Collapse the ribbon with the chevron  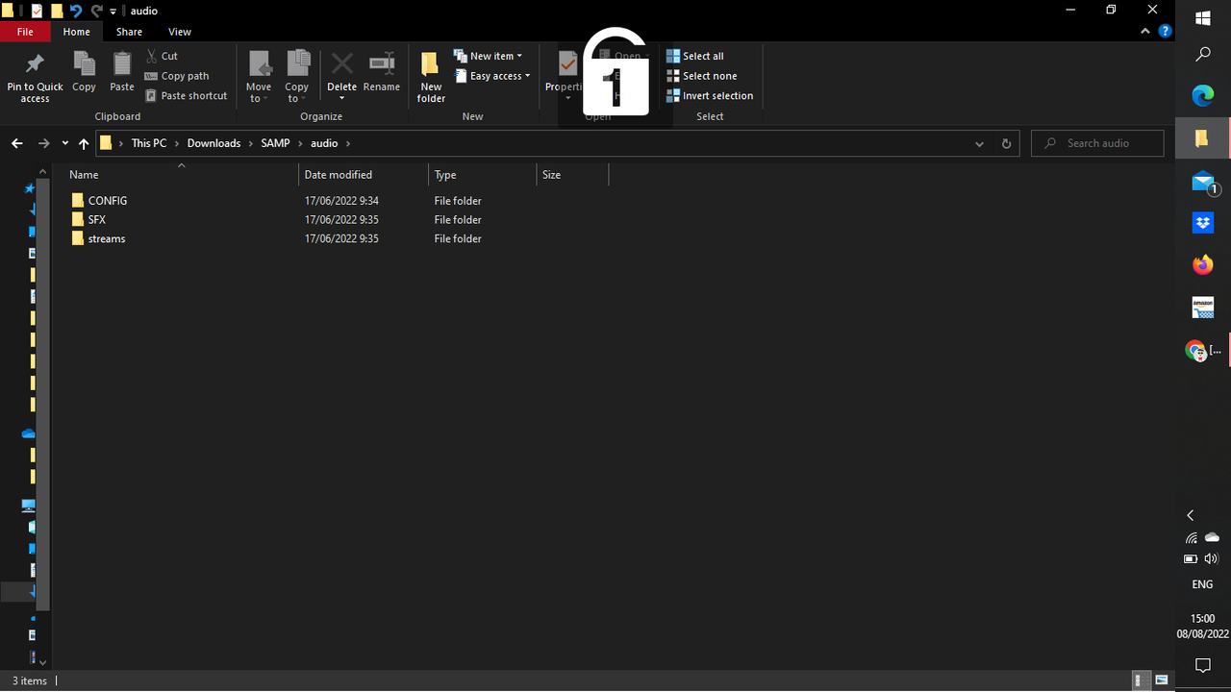[x=1144, y=32]
